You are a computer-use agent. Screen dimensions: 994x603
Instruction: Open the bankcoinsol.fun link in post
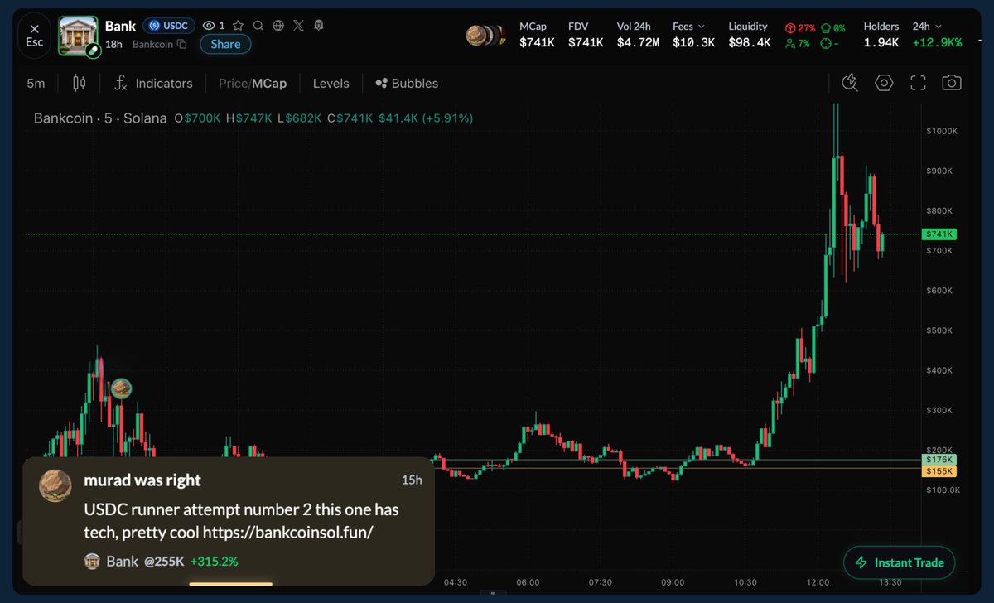[288, 532]
